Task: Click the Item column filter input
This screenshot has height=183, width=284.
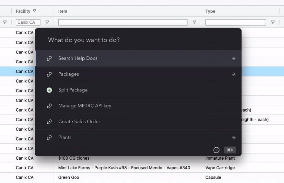Action: tap(123, 22)
